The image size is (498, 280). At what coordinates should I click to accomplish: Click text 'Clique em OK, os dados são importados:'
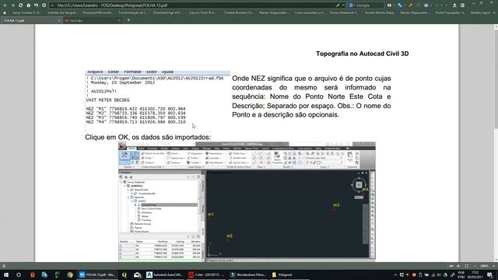pyautogui.click(x=148, y=137)
